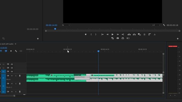Target the A1 track header
The image size is (182, 102).
[x=3, y=78]
